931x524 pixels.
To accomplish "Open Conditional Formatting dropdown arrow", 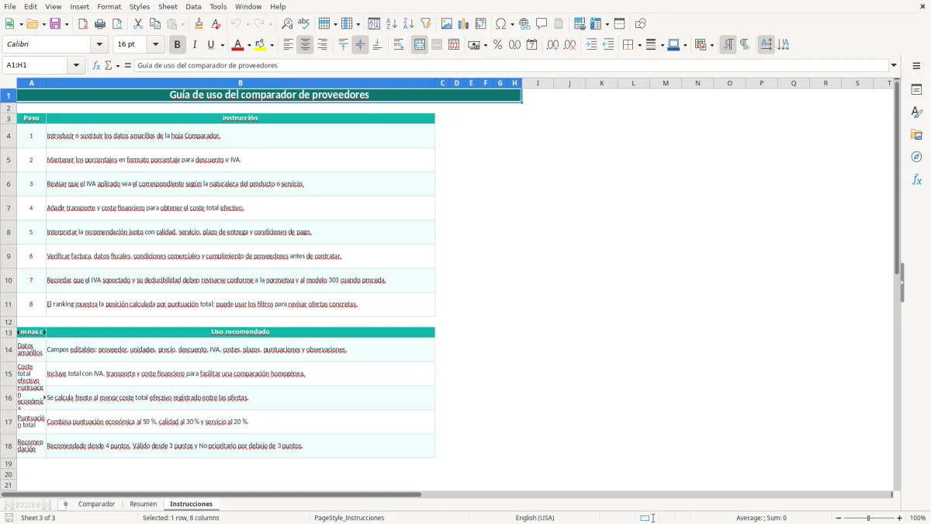I will click(711, 45).
